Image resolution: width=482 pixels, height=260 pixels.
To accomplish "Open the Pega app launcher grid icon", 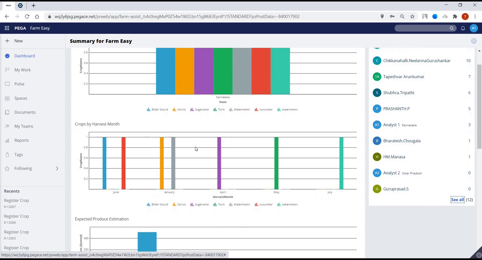I will [x=7, y=28].
